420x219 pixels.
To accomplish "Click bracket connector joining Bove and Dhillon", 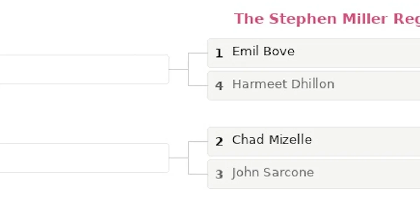I will tap(188, 69).
